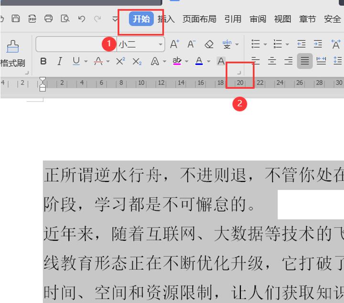The image size is (344, 303).
Task: Click the line spacing icon
Action: point(337,61)
